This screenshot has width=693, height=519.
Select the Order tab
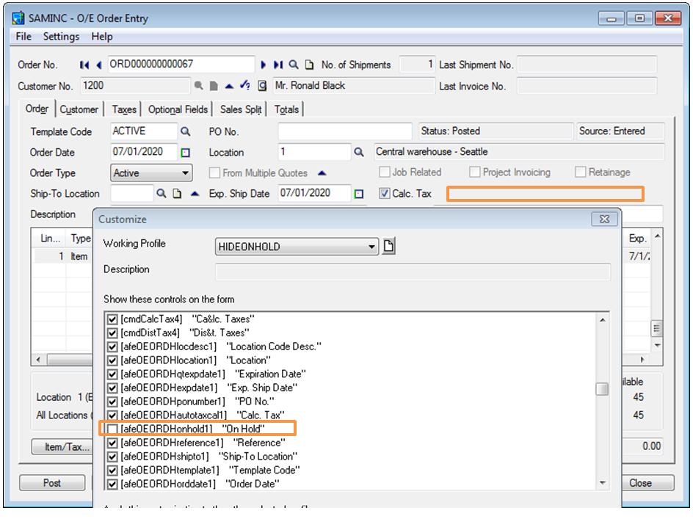pos(37,109)
